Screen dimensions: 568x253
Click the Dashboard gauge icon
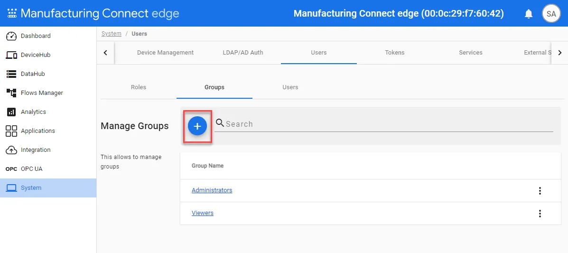click(x=11, y=36)
